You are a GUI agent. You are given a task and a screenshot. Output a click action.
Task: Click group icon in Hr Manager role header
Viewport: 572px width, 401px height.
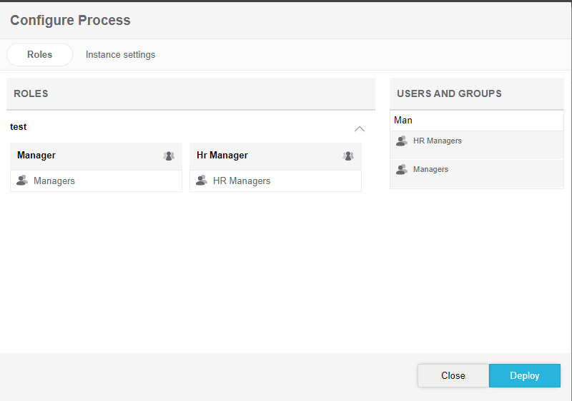tap(348, 156)
